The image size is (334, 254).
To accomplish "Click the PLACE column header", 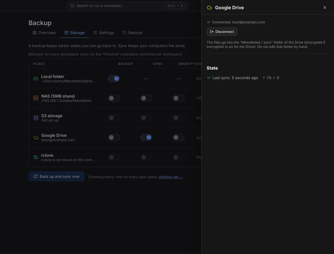I will click(x=39, y=64).
